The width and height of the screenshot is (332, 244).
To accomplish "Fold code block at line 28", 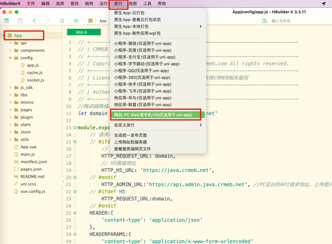I will [x=75, y=234].
